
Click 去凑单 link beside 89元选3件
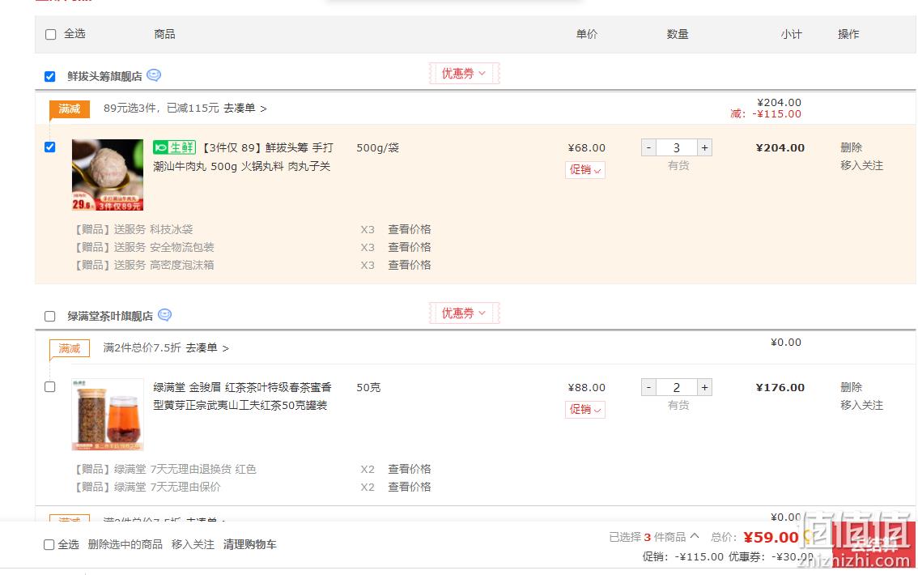[x=244, y=109]
